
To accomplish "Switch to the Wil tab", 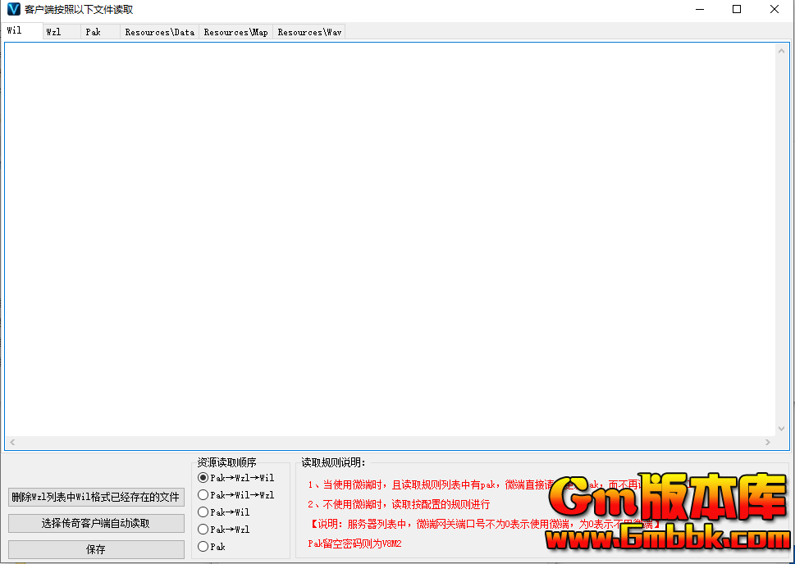I will click(15, 31).
